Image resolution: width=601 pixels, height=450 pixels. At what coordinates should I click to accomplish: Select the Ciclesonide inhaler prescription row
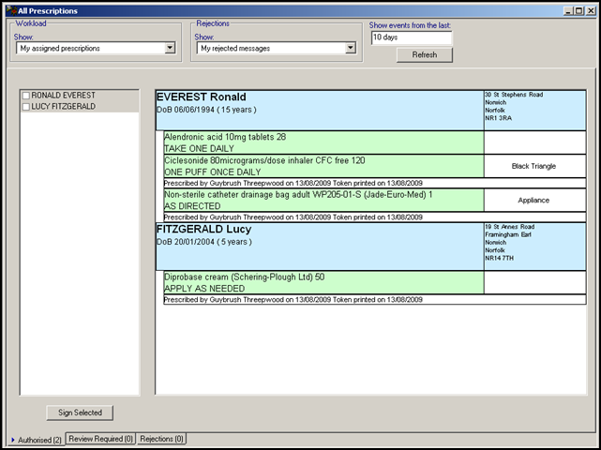point(323,166)
